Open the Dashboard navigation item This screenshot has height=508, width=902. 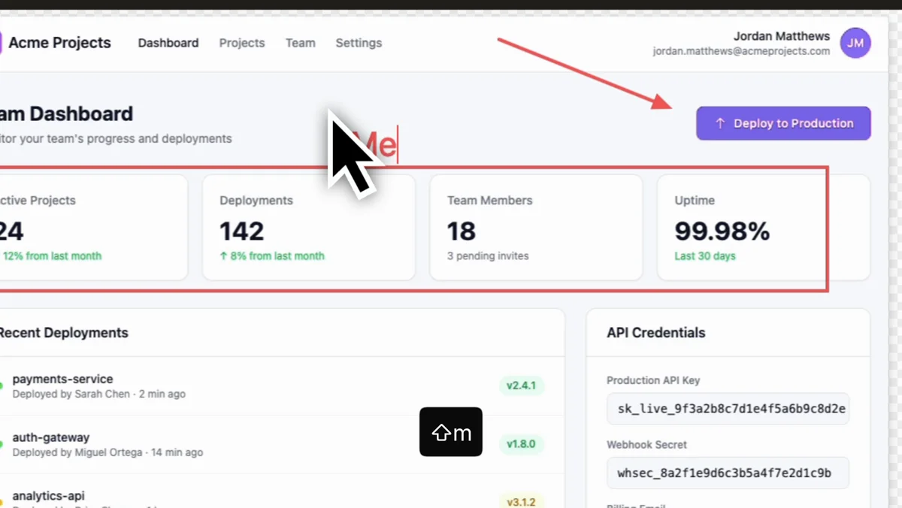click(x=168, y=43)
